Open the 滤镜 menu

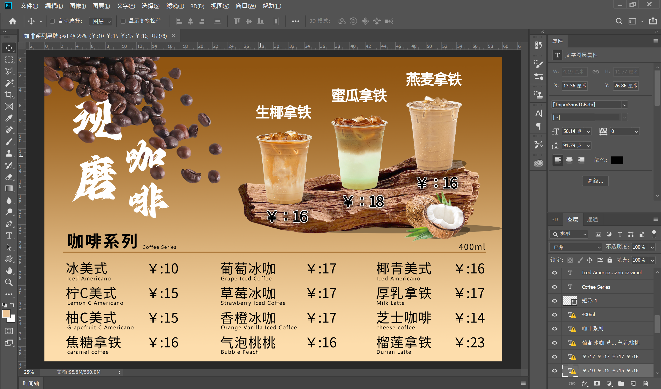point(175,6)
